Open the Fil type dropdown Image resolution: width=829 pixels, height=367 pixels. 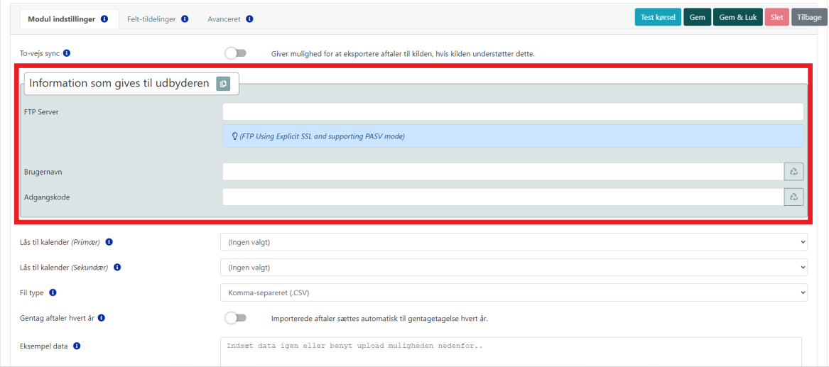514,292
